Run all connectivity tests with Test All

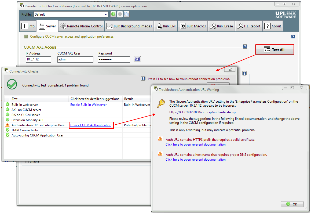click(275, 50)
